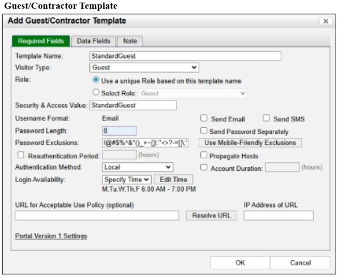Select the 'Select Role' radio option
The image size is (338, 277).
[x=96, y=93]
